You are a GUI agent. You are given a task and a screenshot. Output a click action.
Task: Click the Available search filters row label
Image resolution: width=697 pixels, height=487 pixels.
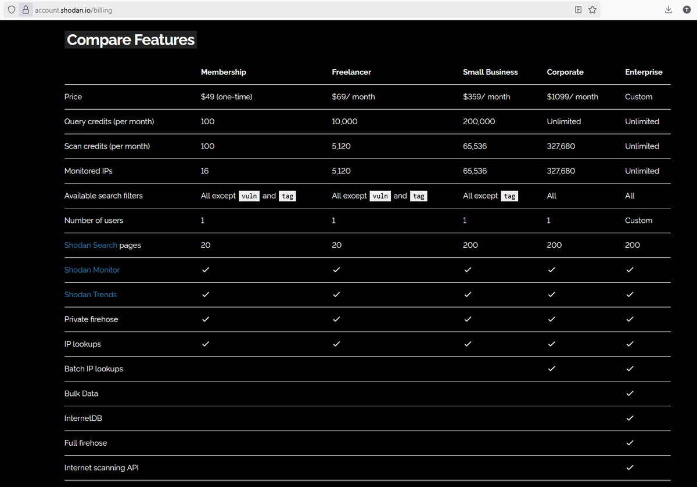tap(103, 196)
